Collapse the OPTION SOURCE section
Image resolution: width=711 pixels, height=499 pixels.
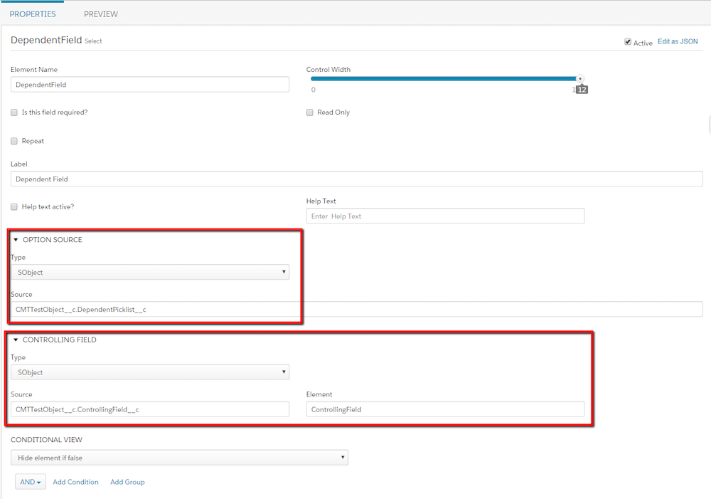tap(16, 240)
